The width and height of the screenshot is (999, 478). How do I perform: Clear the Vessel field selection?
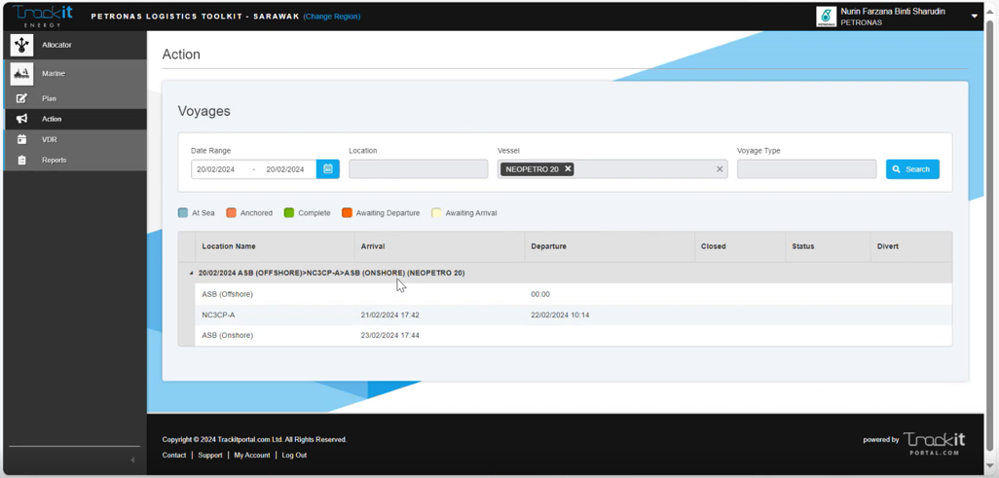pos(720,168)
